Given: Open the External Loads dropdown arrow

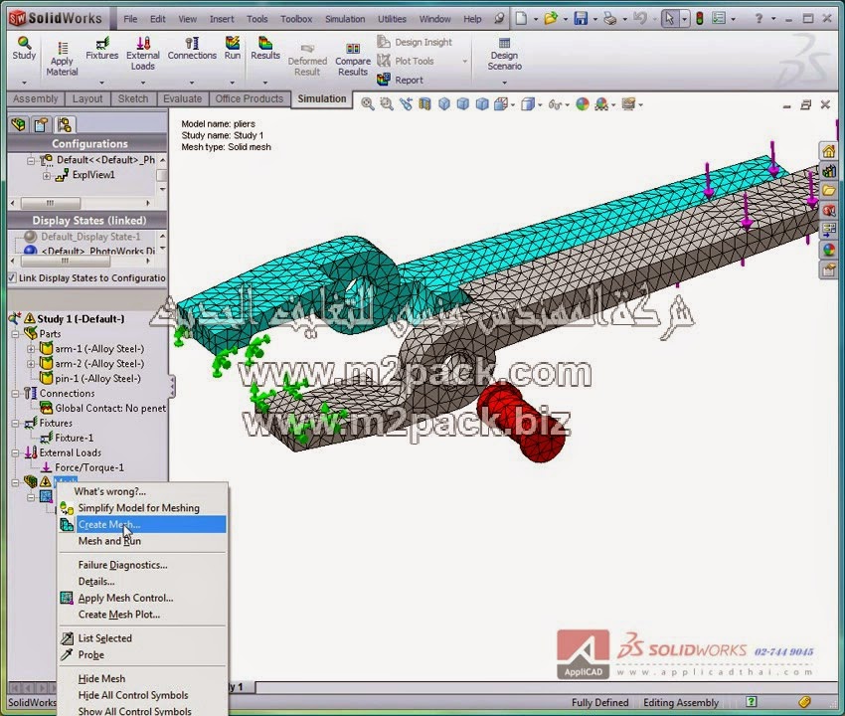Looking at the screenshot, I should pyautogui.click(x=143, y=83).
